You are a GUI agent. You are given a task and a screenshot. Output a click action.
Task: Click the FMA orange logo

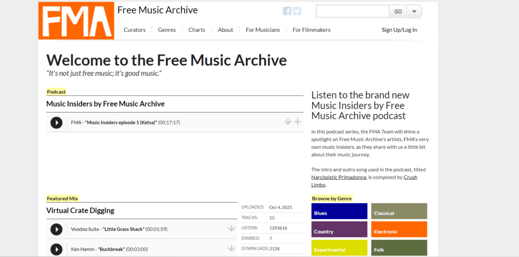[x=77, y=21]
